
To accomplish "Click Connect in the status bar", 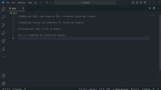I will (17, 89).
